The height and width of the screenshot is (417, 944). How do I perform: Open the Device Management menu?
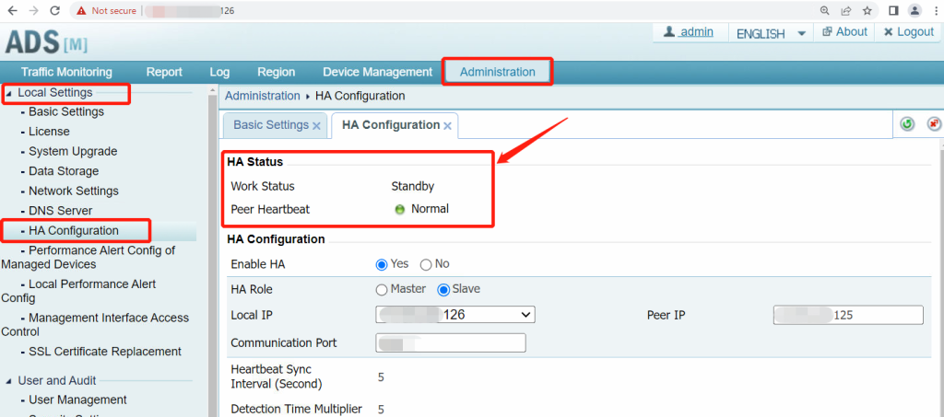point(377,72)
